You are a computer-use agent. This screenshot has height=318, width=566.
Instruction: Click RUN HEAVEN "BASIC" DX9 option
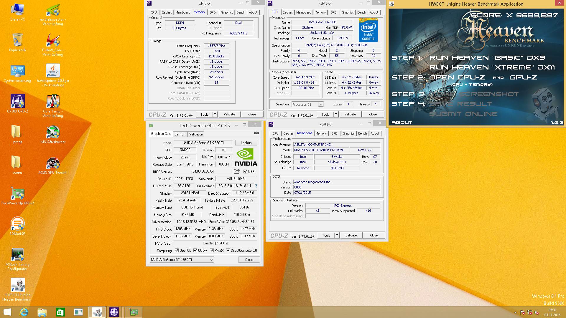487,58
